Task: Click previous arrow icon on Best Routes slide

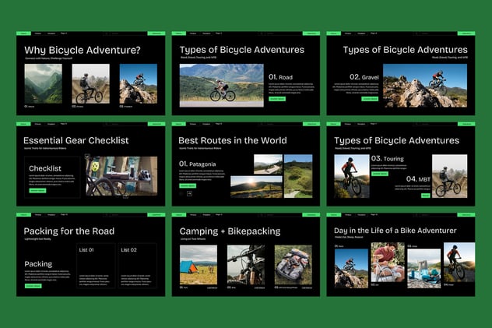Action: point(181,193)
